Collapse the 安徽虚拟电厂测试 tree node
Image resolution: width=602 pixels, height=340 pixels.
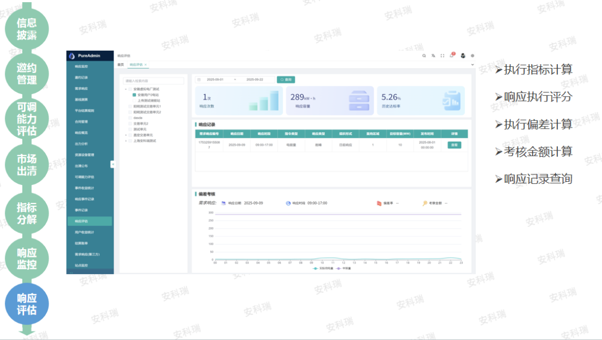[126, 89]
